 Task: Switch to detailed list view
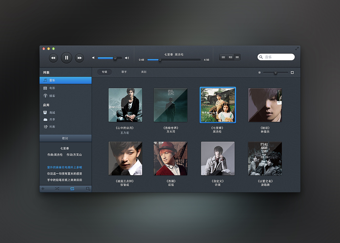tap(230, 57)
